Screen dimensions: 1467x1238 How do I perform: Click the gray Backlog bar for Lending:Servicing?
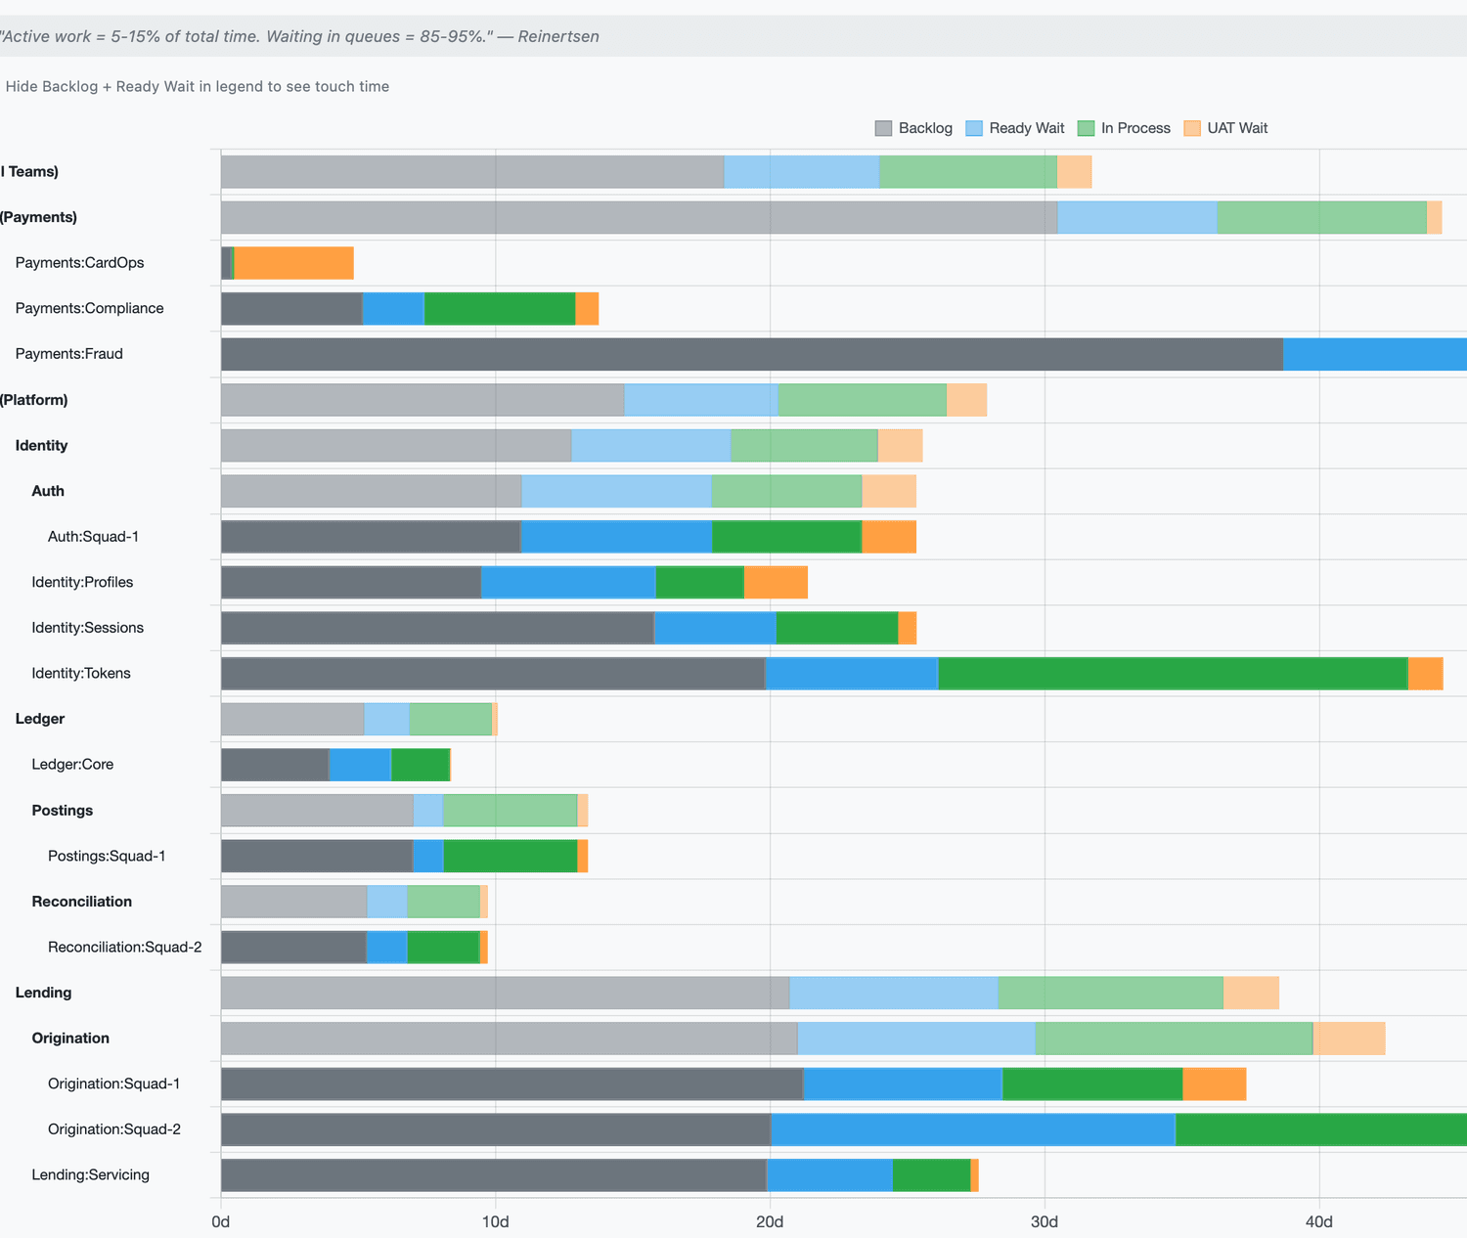coord(494,1175)
